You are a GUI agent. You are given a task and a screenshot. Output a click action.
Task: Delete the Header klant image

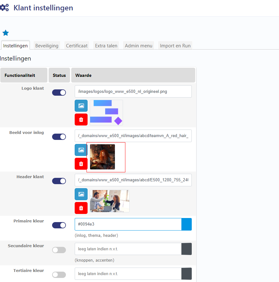(81, 208)
